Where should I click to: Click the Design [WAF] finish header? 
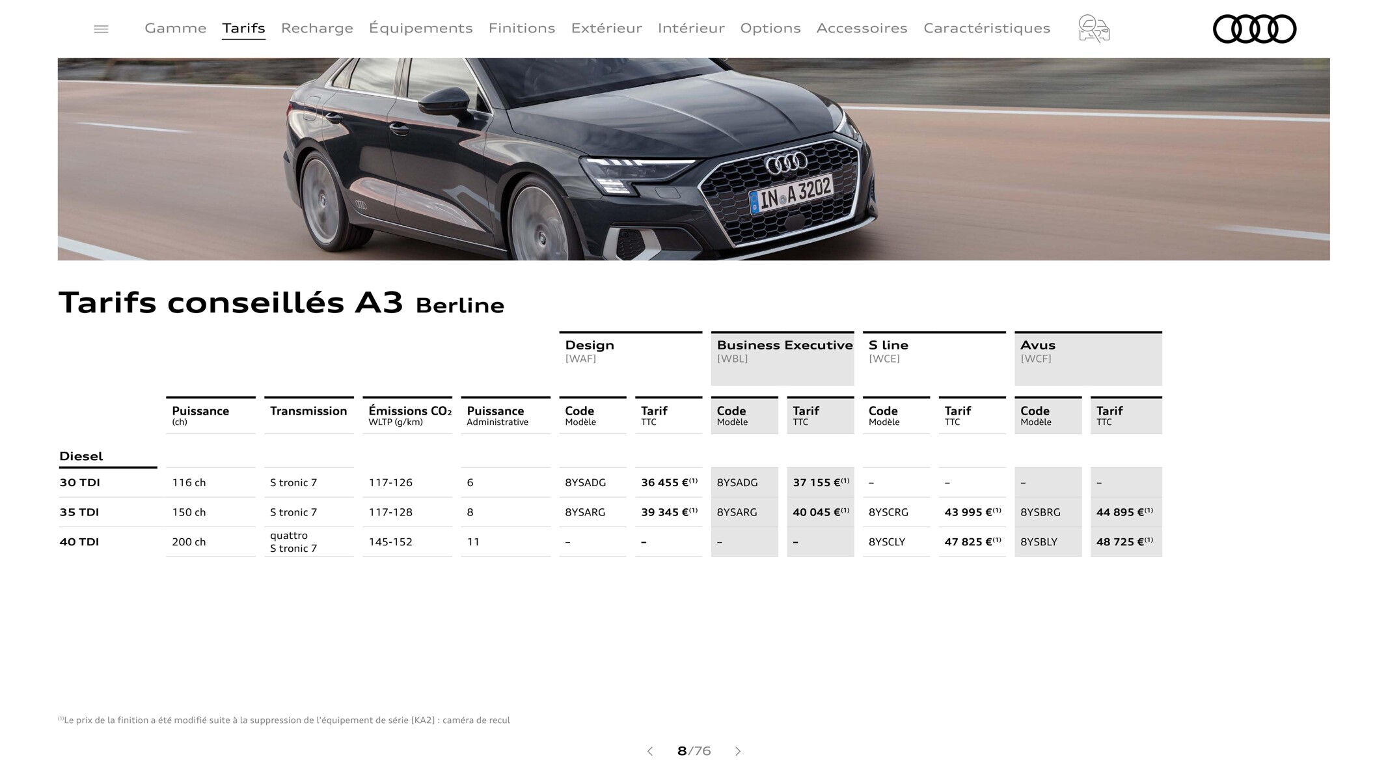click(x=631, y=359)
